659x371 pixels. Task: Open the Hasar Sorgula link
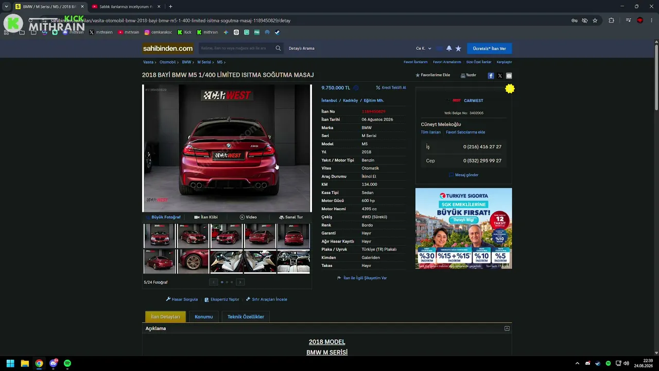(x=182, y=299)
